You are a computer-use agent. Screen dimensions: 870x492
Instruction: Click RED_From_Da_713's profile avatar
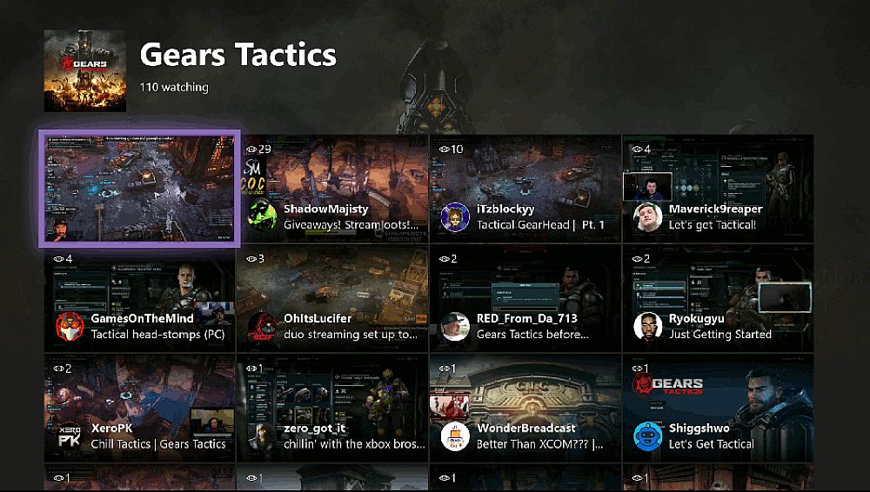click(455, 326)
